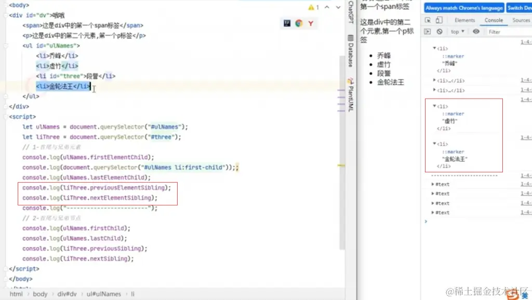The height and width of the screenshot is (300, 532).
Task: Jump to previous highlighted problem arrow
Action: [x=327, y=7]
